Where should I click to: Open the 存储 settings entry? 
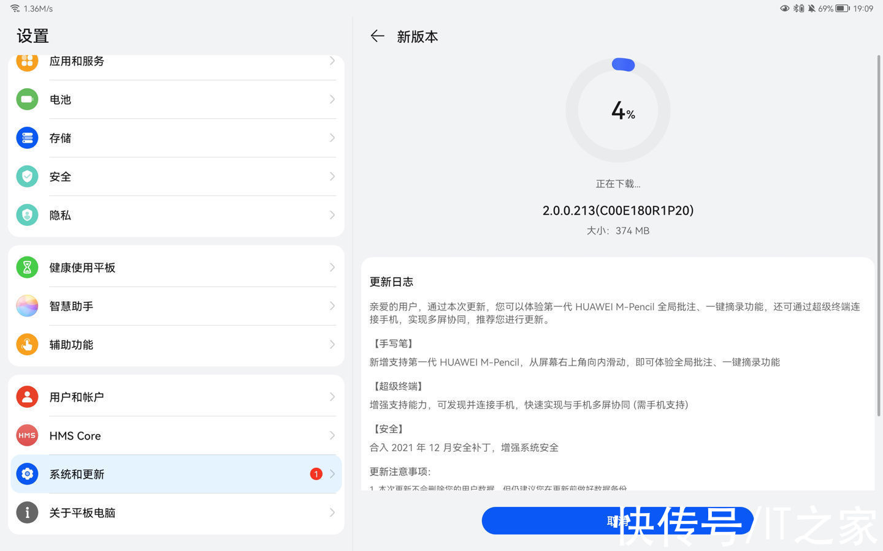[x=176, y=138]
